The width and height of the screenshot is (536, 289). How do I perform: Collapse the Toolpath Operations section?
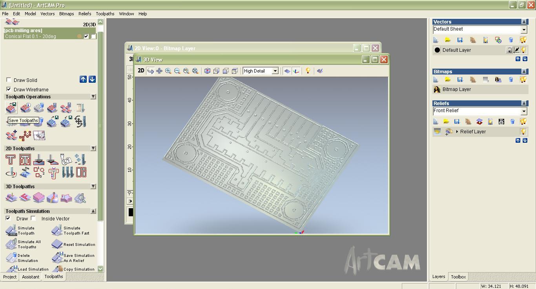[x=93, y=96]
